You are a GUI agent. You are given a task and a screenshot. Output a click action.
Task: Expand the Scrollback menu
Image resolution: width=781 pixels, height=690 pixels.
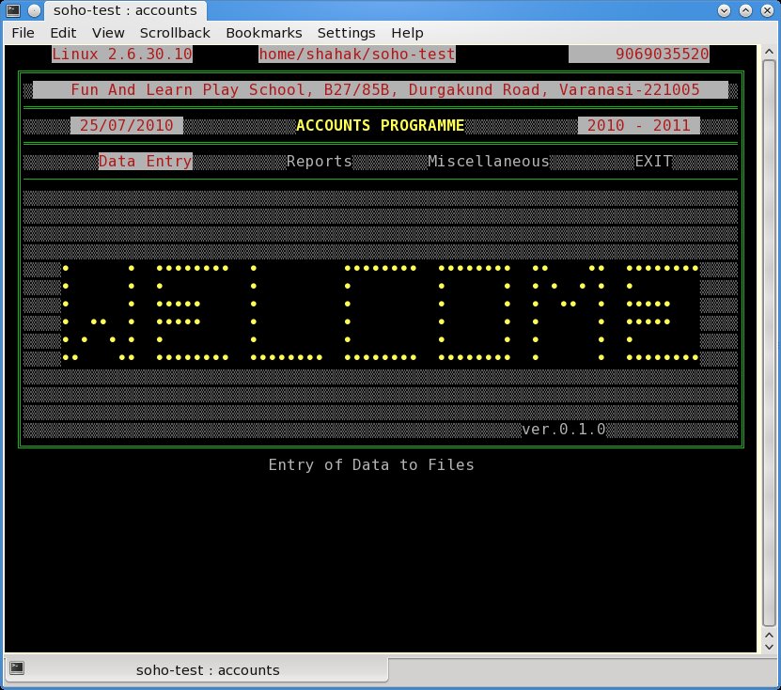pos(175,33)
